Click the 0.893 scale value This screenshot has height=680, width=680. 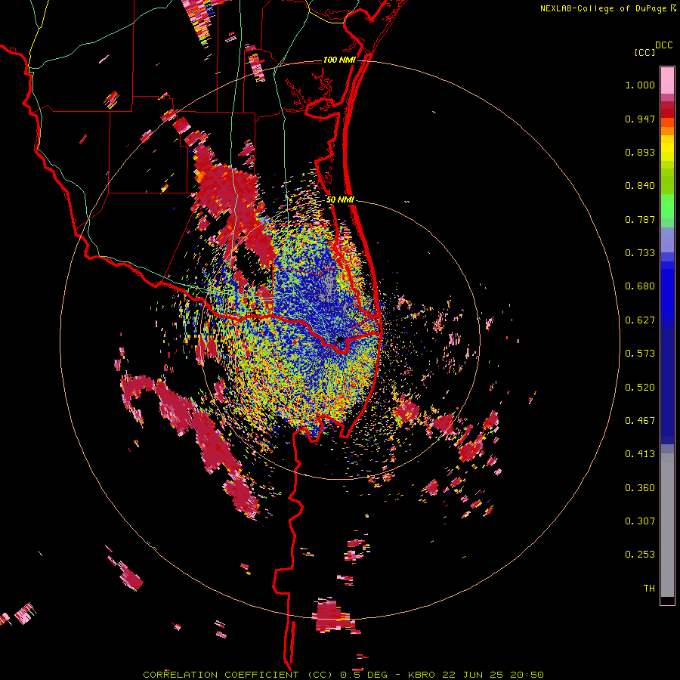[640, 152]
